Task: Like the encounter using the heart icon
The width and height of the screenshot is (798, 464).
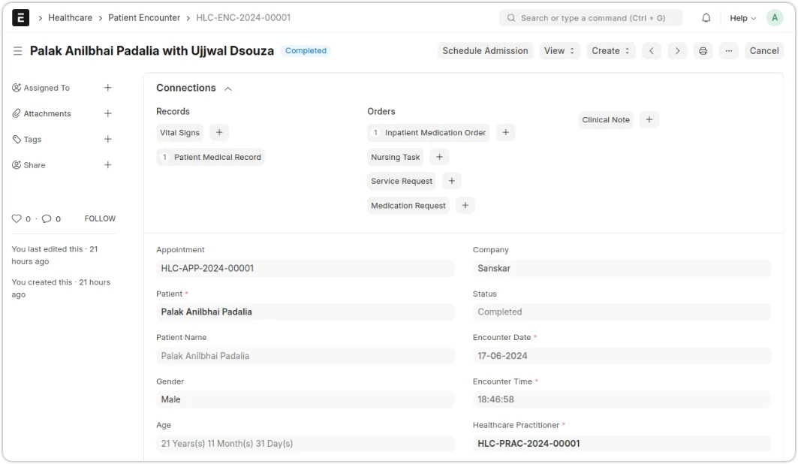Action: (17, 218)
